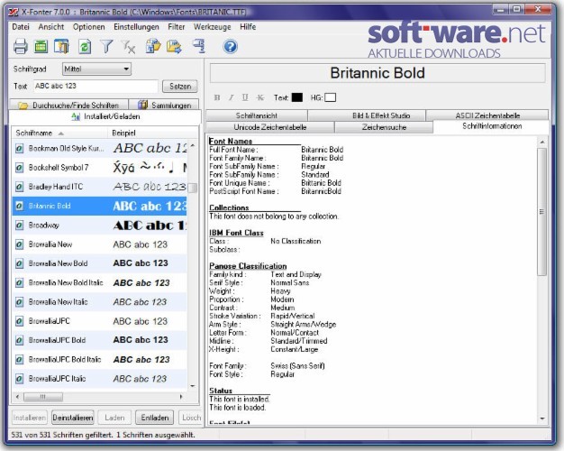This screenshot has height=451, width=564.
Task: Click into the sample text field 'ABC abc 123'
Action: coord(96,86)
